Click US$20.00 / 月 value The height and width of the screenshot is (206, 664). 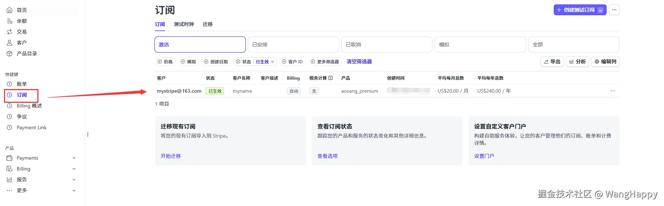pyautogui.click(x=453, y=91)
